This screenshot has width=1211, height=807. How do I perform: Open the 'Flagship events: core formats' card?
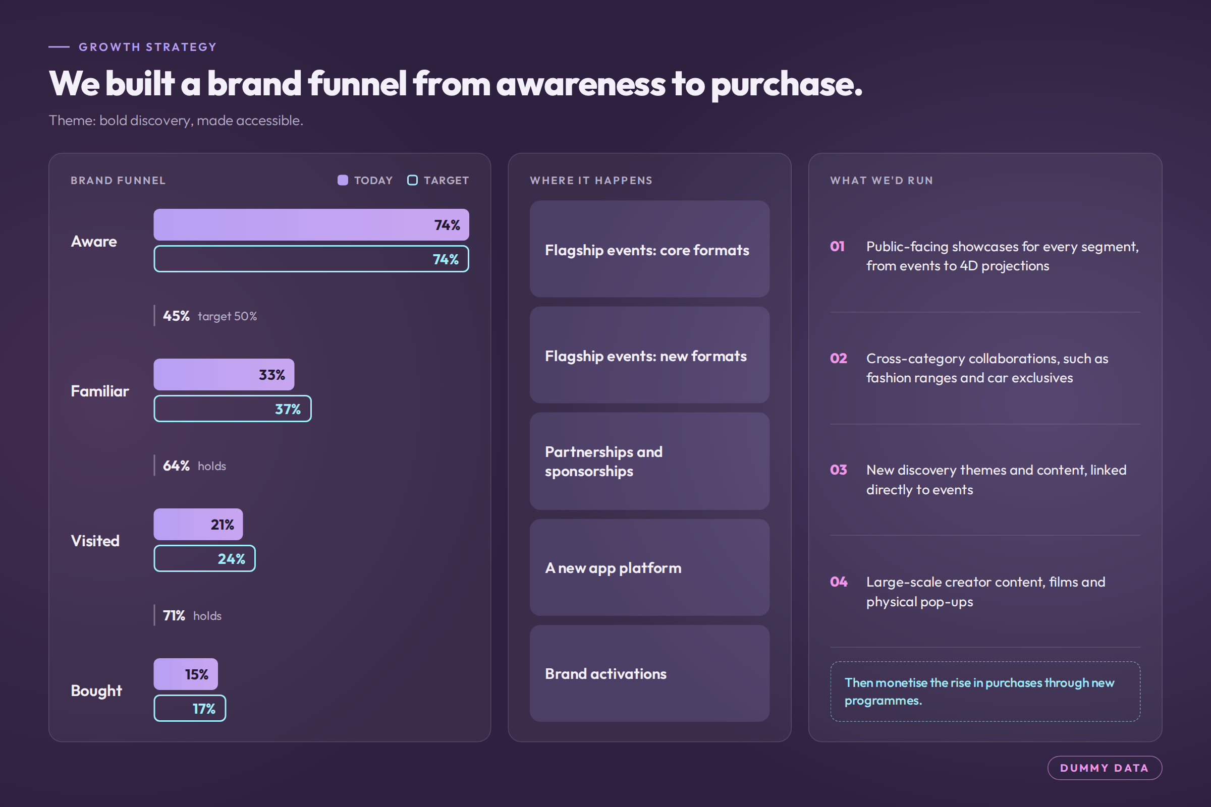click(649, 249)
